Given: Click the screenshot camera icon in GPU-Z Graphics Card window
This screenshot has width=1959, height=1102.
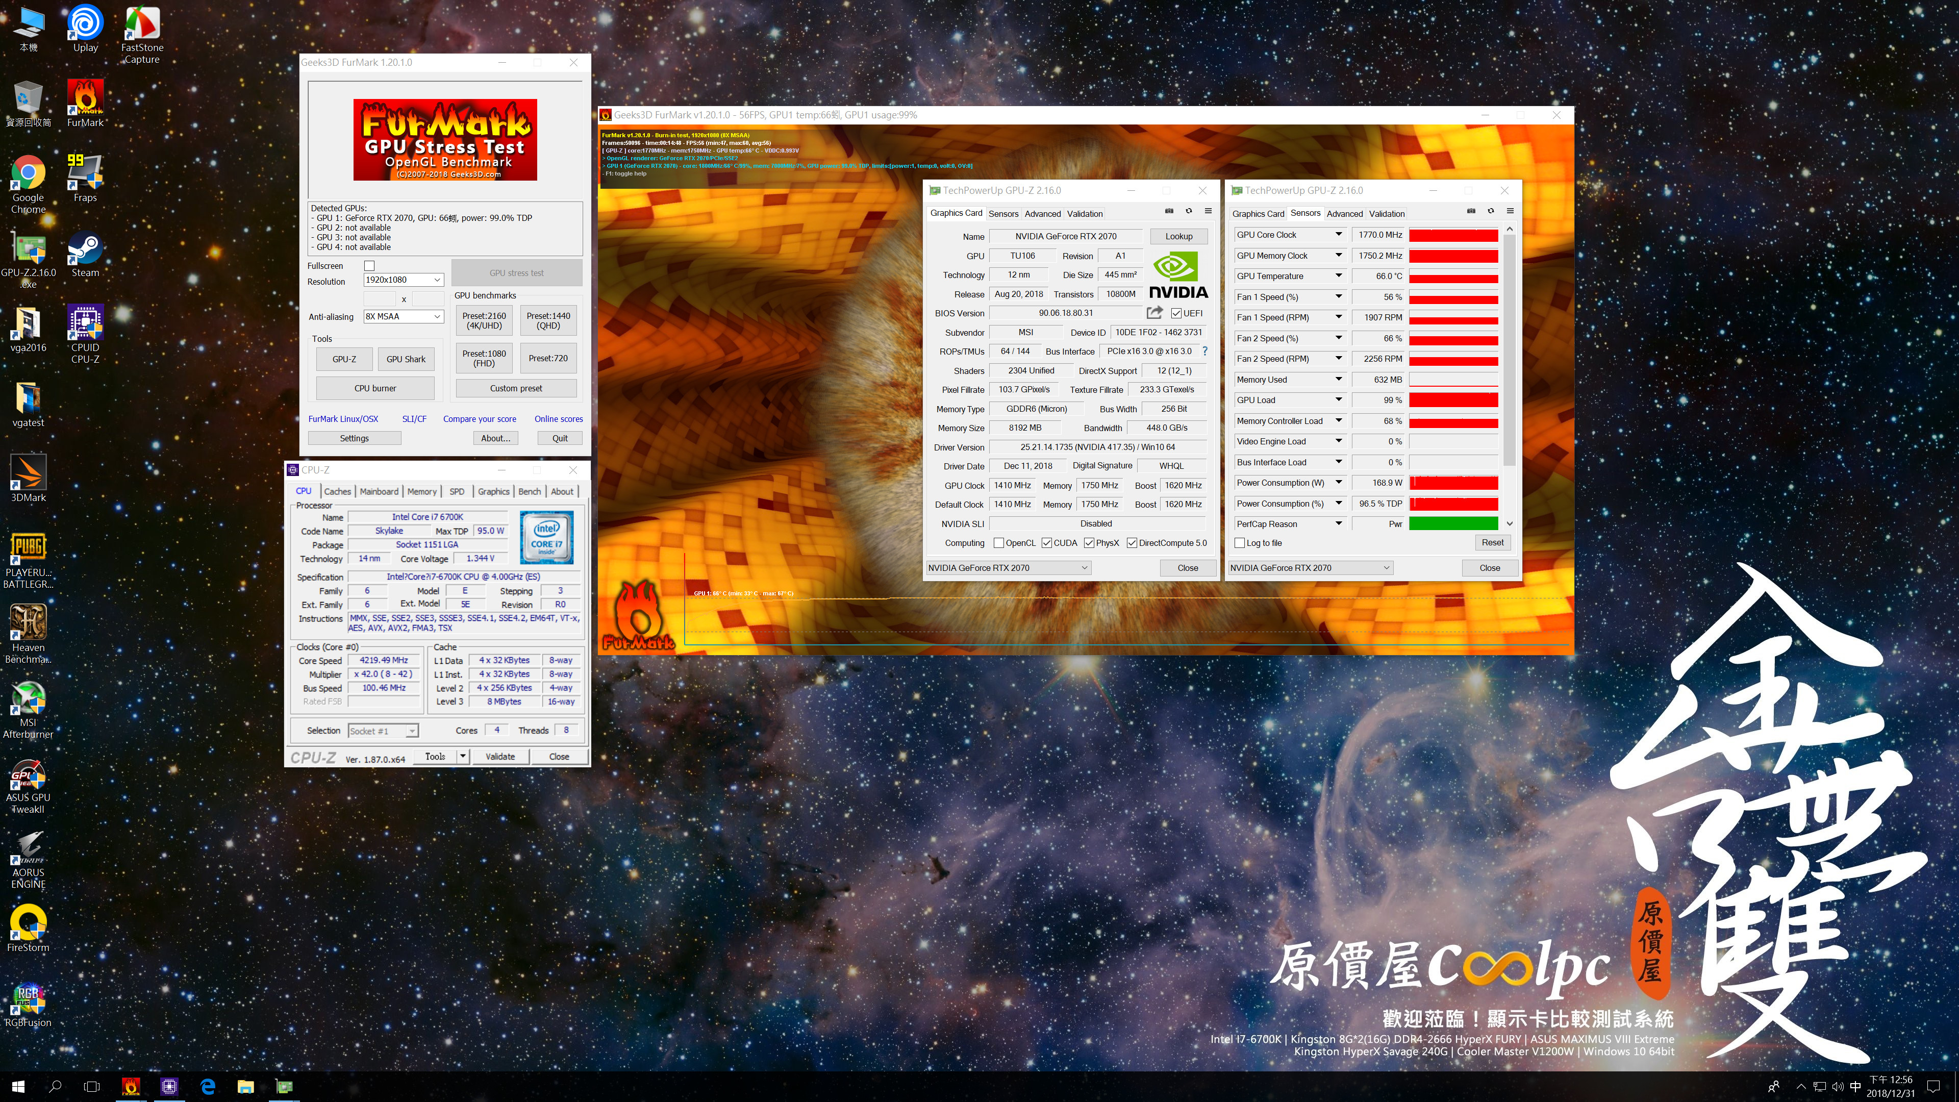Looking at the screenshot, I should [1169, 211].
